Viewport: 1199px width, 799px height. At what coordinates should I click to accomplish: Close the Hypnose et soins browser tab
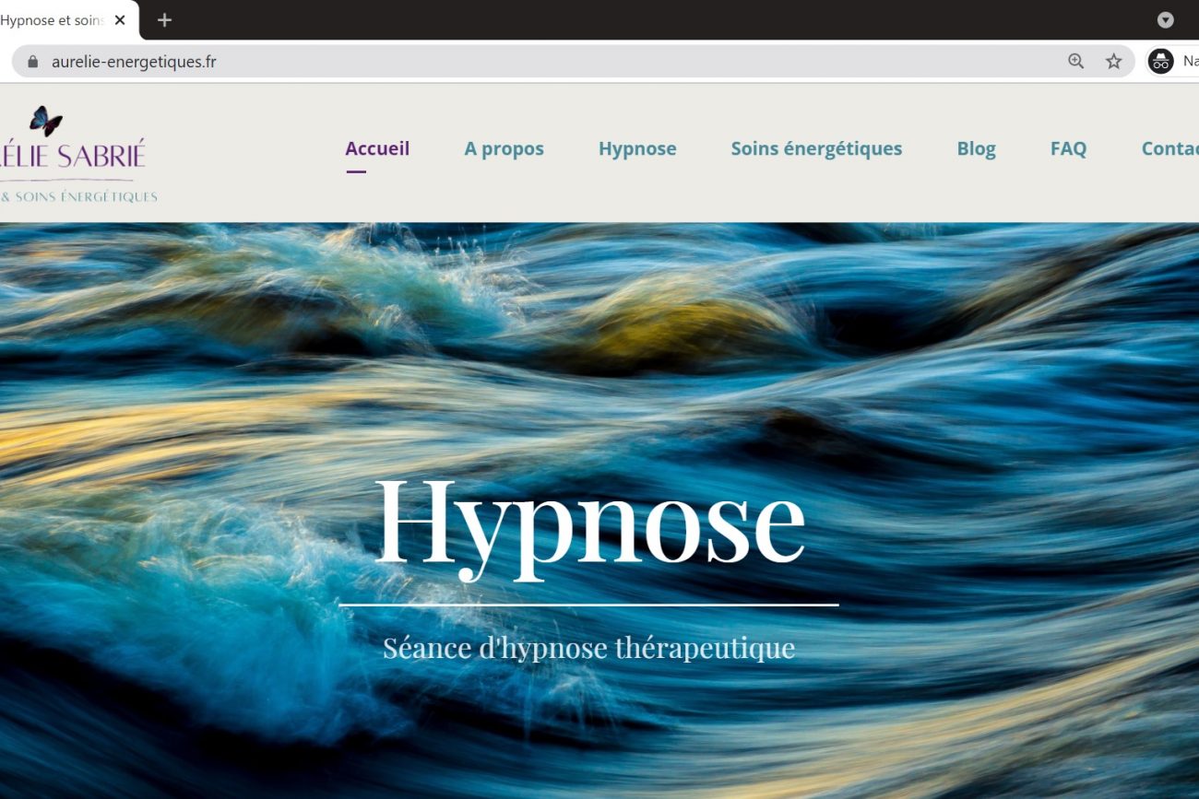click(x=120, y=20)
